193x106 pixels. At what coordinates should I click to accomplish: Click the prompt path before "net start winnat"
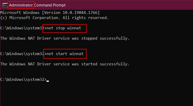pos(22,54)
